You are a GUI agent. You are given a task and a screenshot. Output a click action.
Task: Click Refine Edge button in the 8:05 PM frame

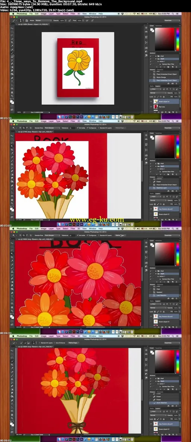pyautogui.click(x=74, y=343)
